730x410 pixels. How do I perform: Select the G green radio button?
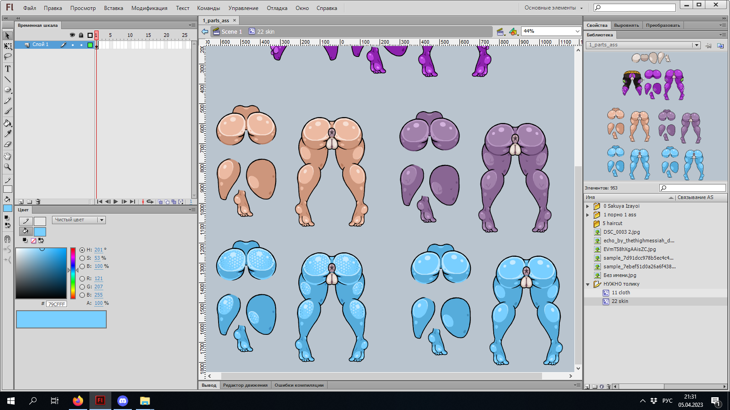click(82, 287)
